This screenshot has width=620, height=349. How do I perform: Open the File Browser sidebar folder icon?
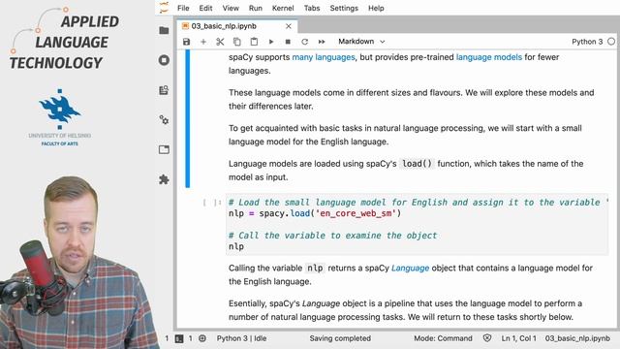coord(164,30)
